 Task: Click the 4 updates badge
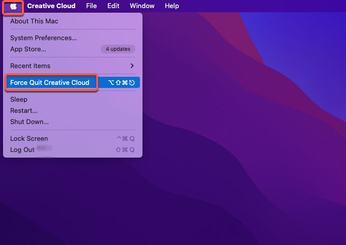(x=118, y=49)
